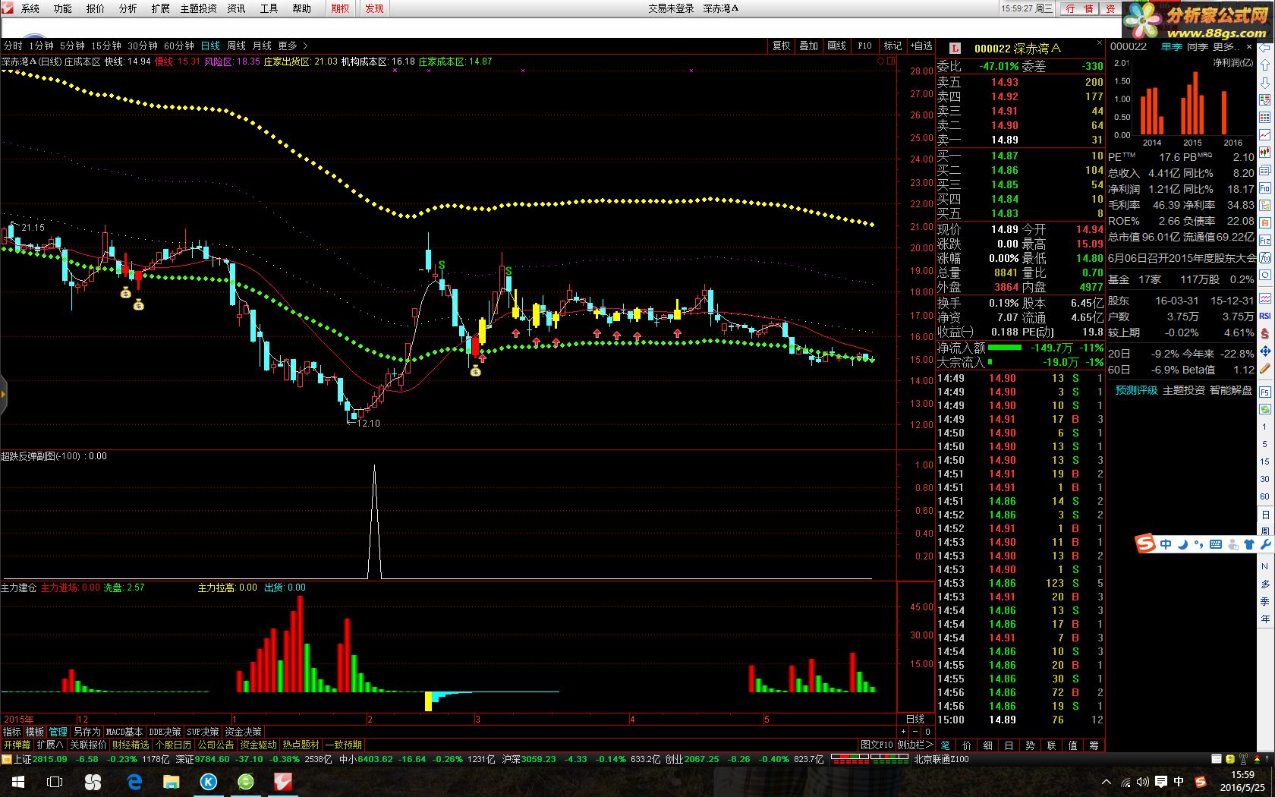Click the red dollar sign sidebar icon
Viewport: 1275px width, 797px height.
click(1265, 333)
